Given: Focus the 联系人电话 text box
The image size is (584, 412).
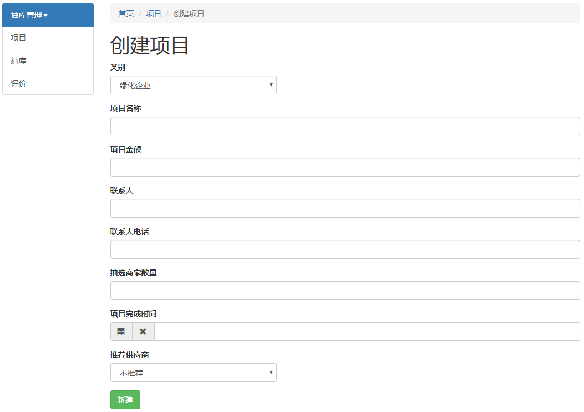Looking at the screenshot, I should [344, 249].
